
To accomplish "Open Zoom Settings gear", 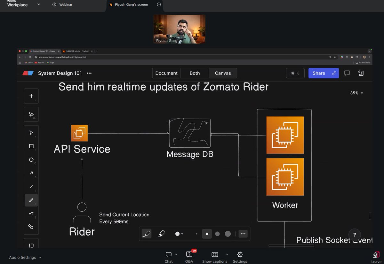I will pyautogui.click(x=240, y=257).
